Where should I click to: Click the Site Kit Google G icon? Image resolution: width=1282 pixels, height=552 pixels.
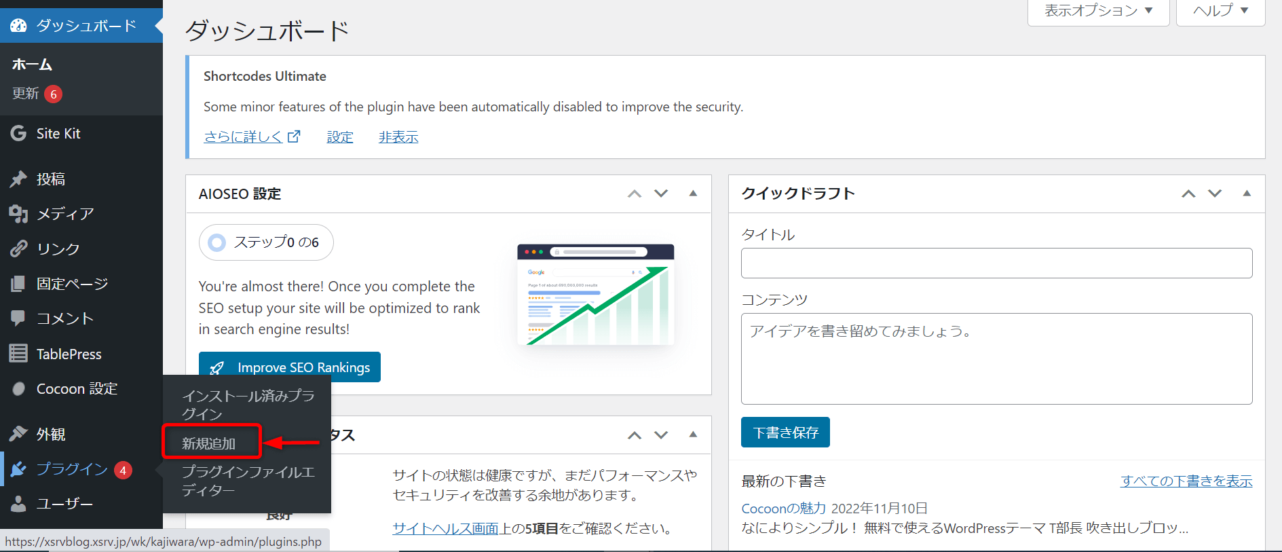pyautogui.click(x=18, y=133)
